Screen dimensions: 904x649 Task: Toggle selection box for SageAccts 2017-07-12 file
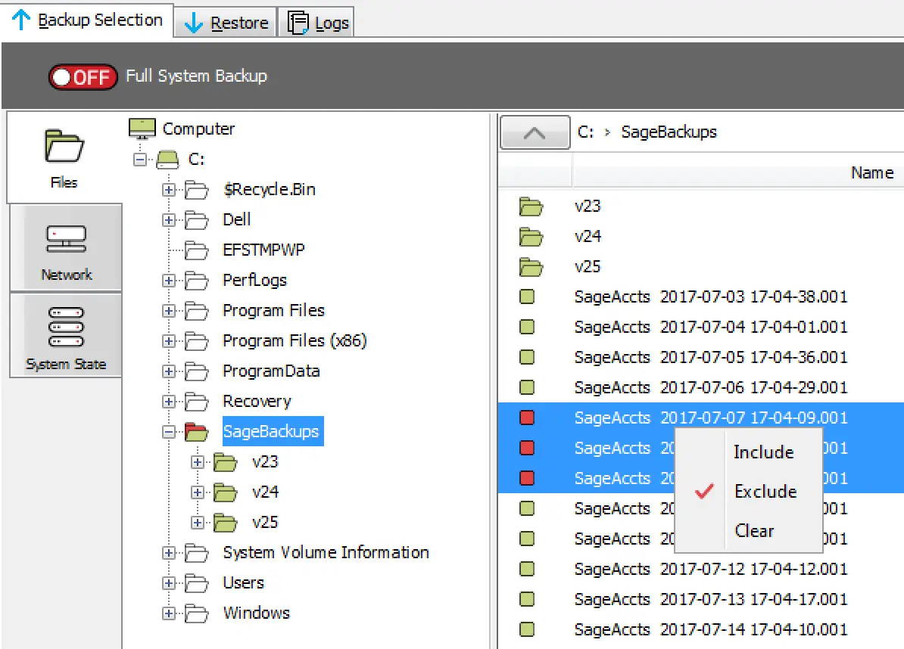tap(527, 569)
